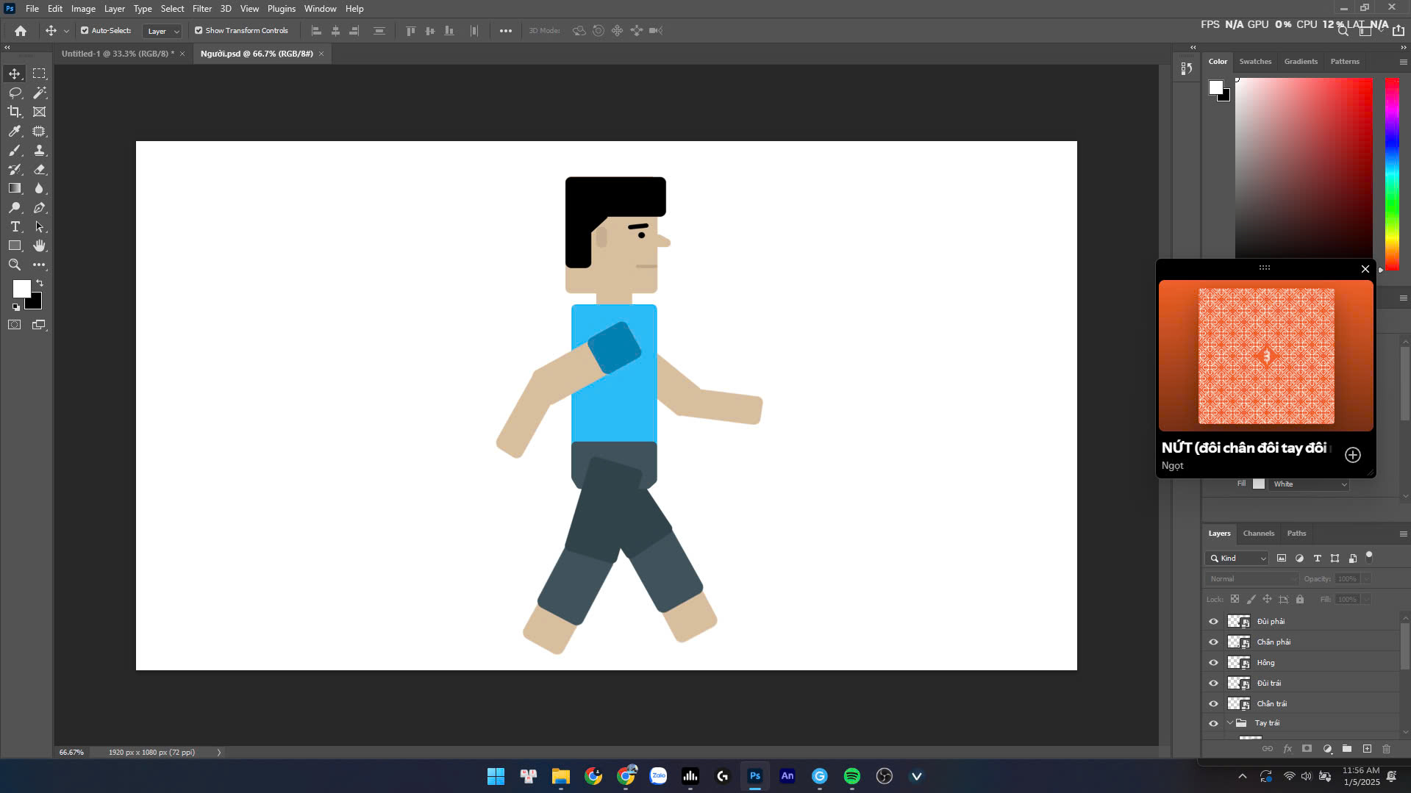
Task: Open the Image menu
Action: (x=83, y=9)
